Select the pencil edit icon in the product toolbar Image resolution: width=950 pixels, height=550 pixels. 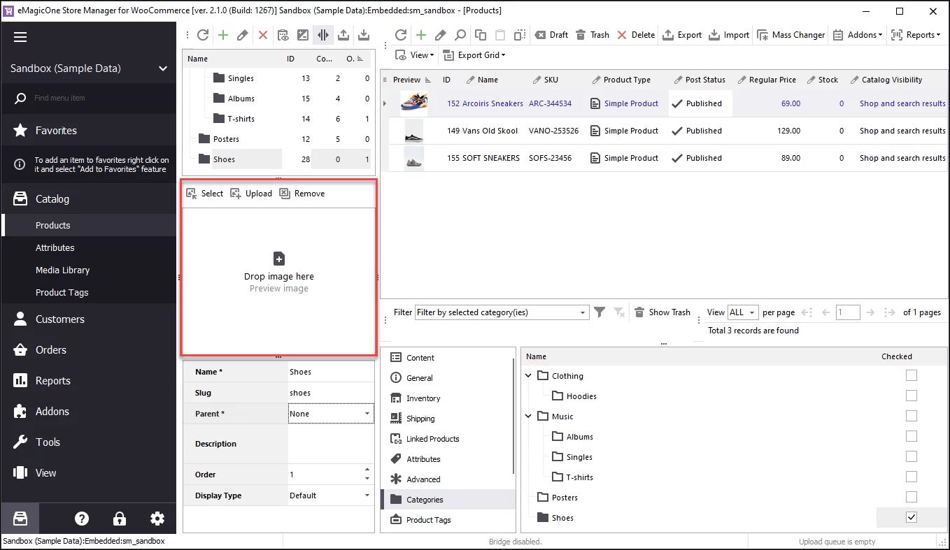tap(441, 34)
